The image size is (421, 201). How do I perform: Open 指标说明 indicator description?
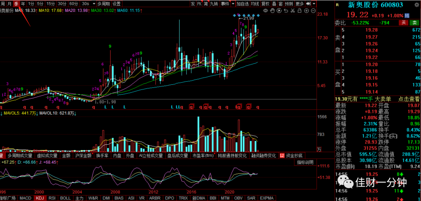tap(305, 162)
